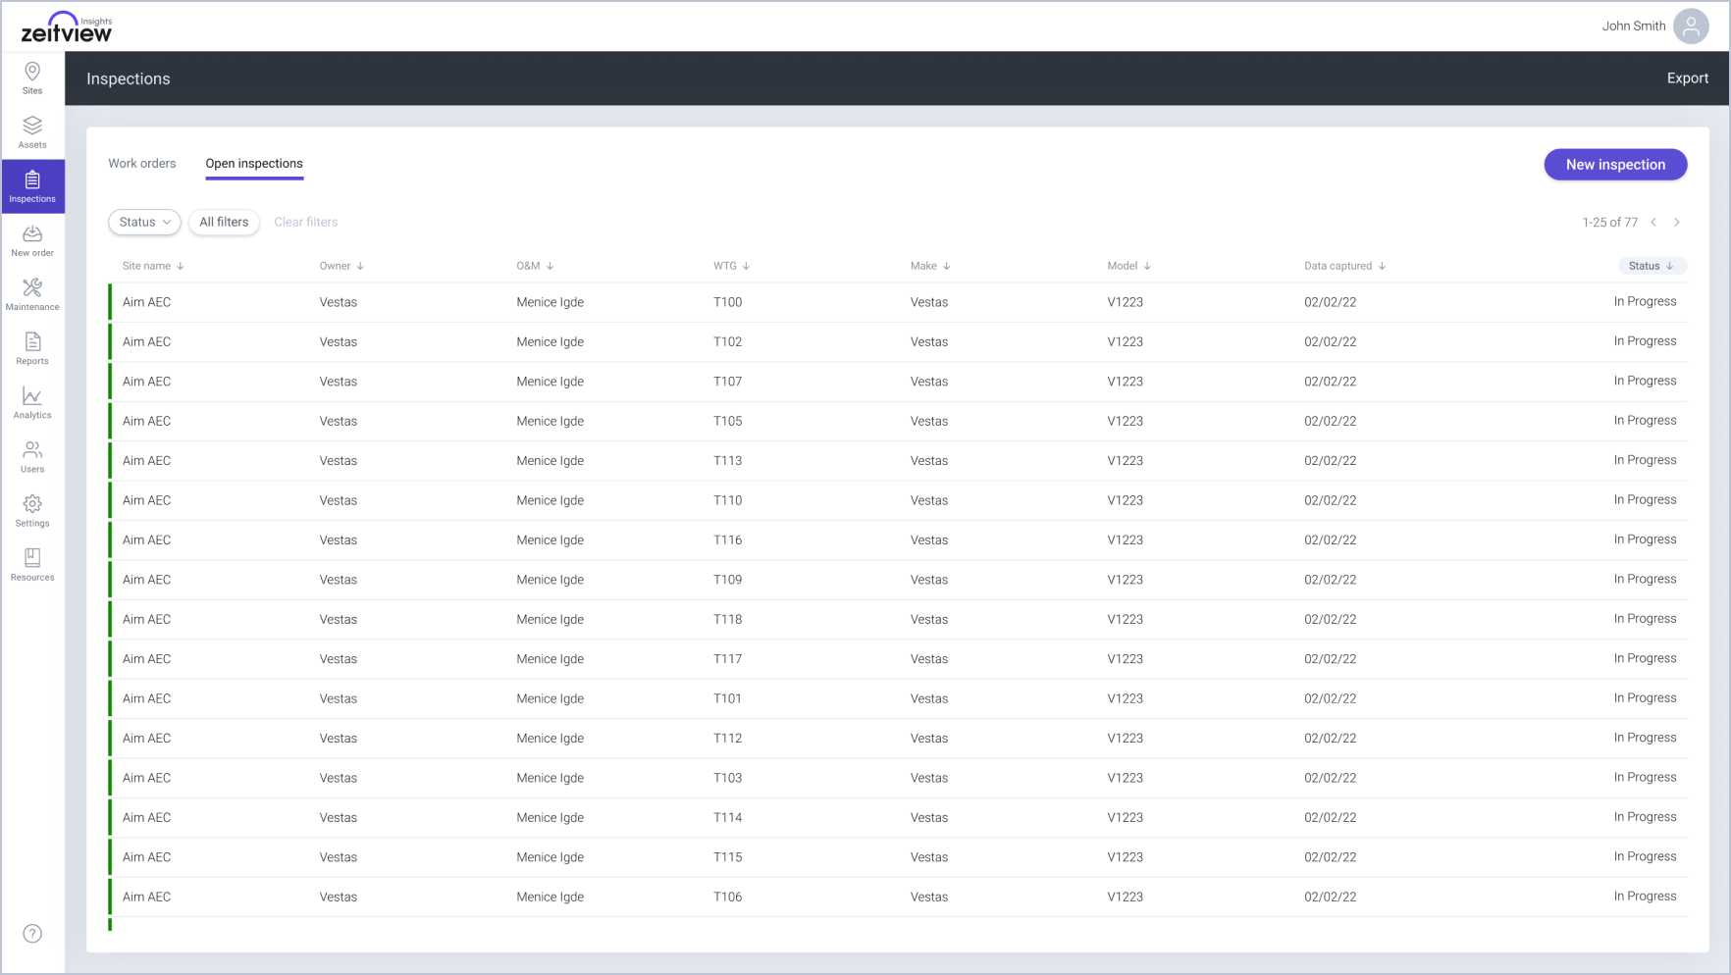Screen dimensions: 1731x975
Task: Expand the Status filter dropdown
Action: [x=144, y=223]
